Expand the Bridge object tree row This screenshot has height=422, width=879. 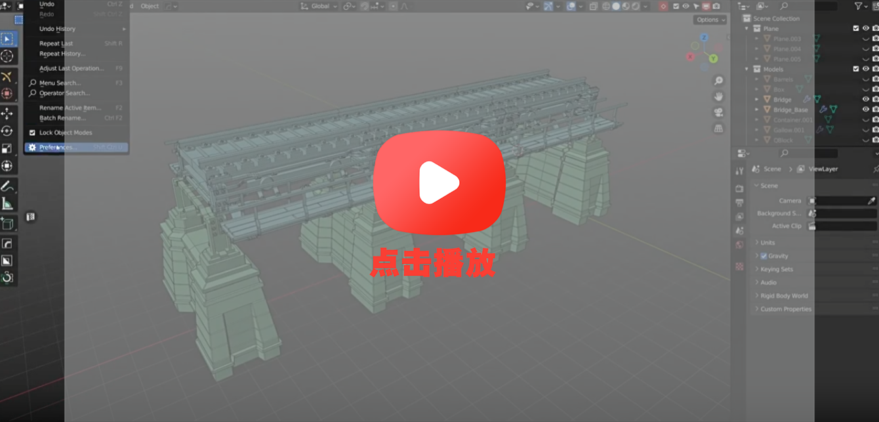[x=757, y=100]
